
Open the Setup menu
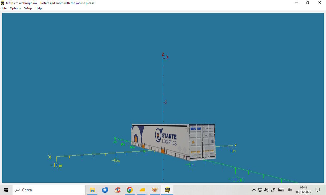pos(28,8)
